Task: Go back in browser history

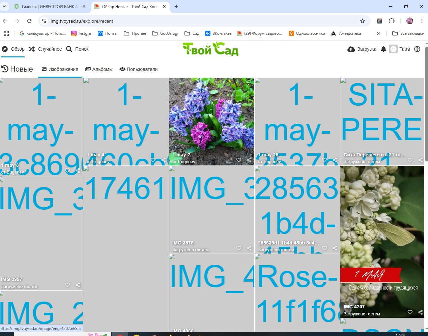Action: tap(5, 21)
